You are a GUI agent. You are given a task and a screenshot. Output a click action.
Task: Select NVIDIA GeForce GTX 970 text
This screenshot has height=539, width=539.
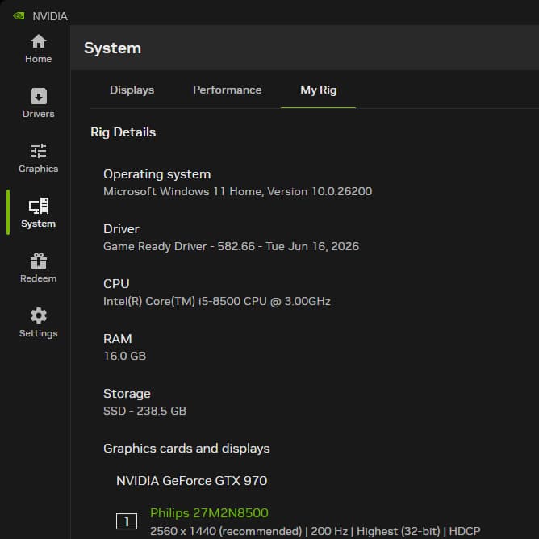[x=191, y=481]
